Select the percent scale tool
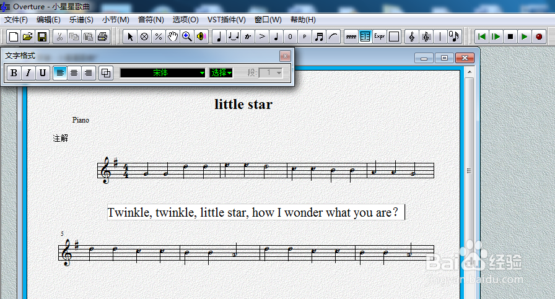 point(158,37)
